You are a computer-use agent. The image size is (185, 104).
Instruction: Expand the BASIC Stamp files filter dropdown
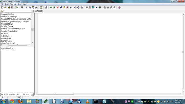[32, 94]
